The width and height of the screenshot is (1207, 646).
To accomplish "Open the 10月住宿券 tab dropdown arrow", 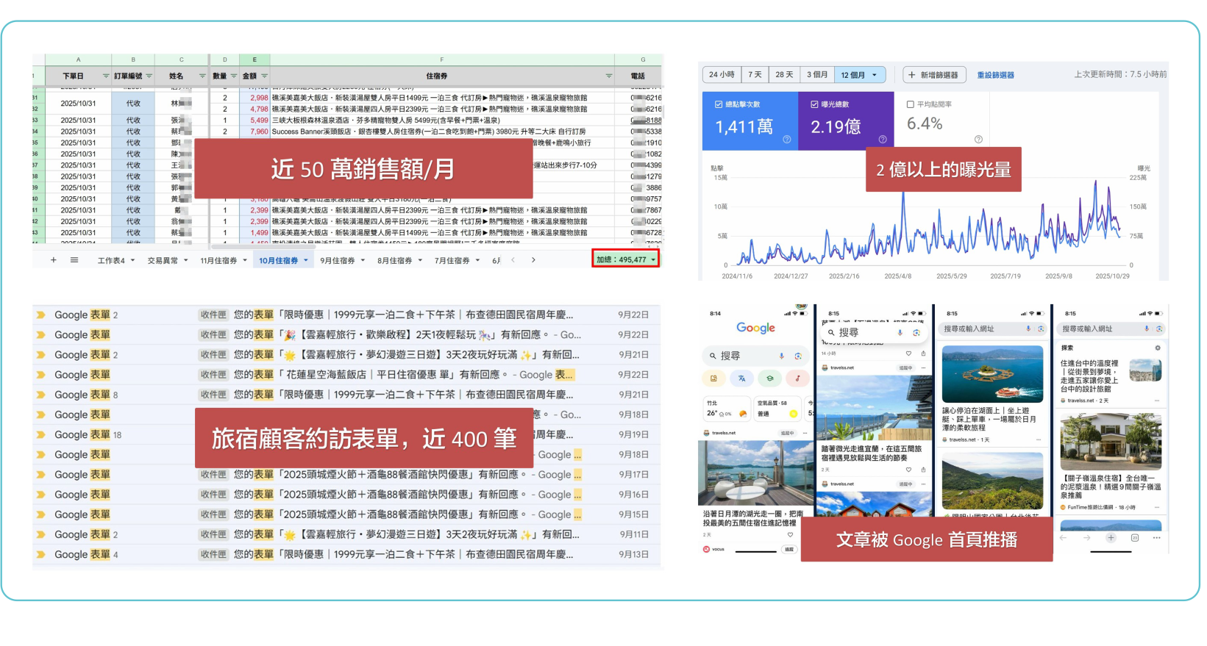I will [x=306, y=260].
